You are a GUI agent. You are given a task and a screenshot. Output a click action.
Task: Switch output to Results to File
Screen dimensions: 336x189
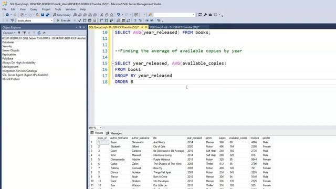(128, 20)
